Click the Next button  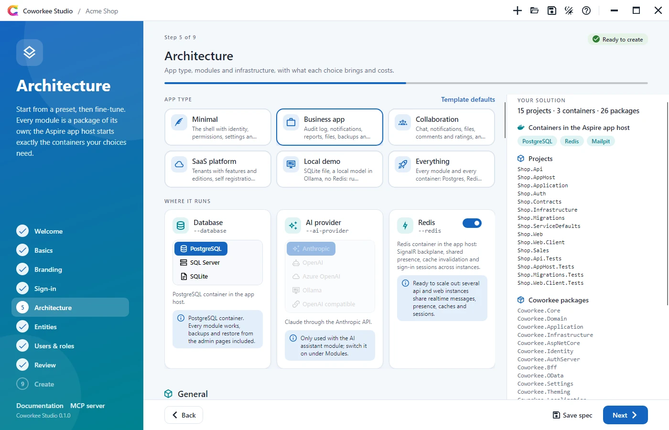click(x=625, y=415)
